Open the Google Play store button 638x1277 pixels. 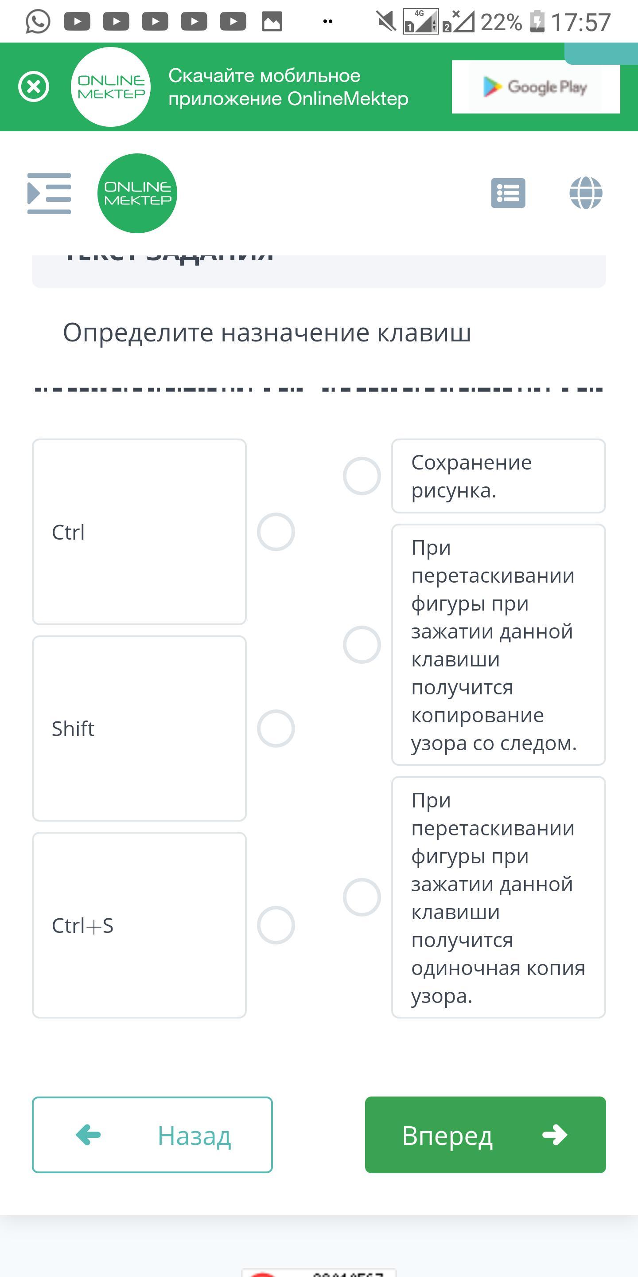[x=535, y=87]
